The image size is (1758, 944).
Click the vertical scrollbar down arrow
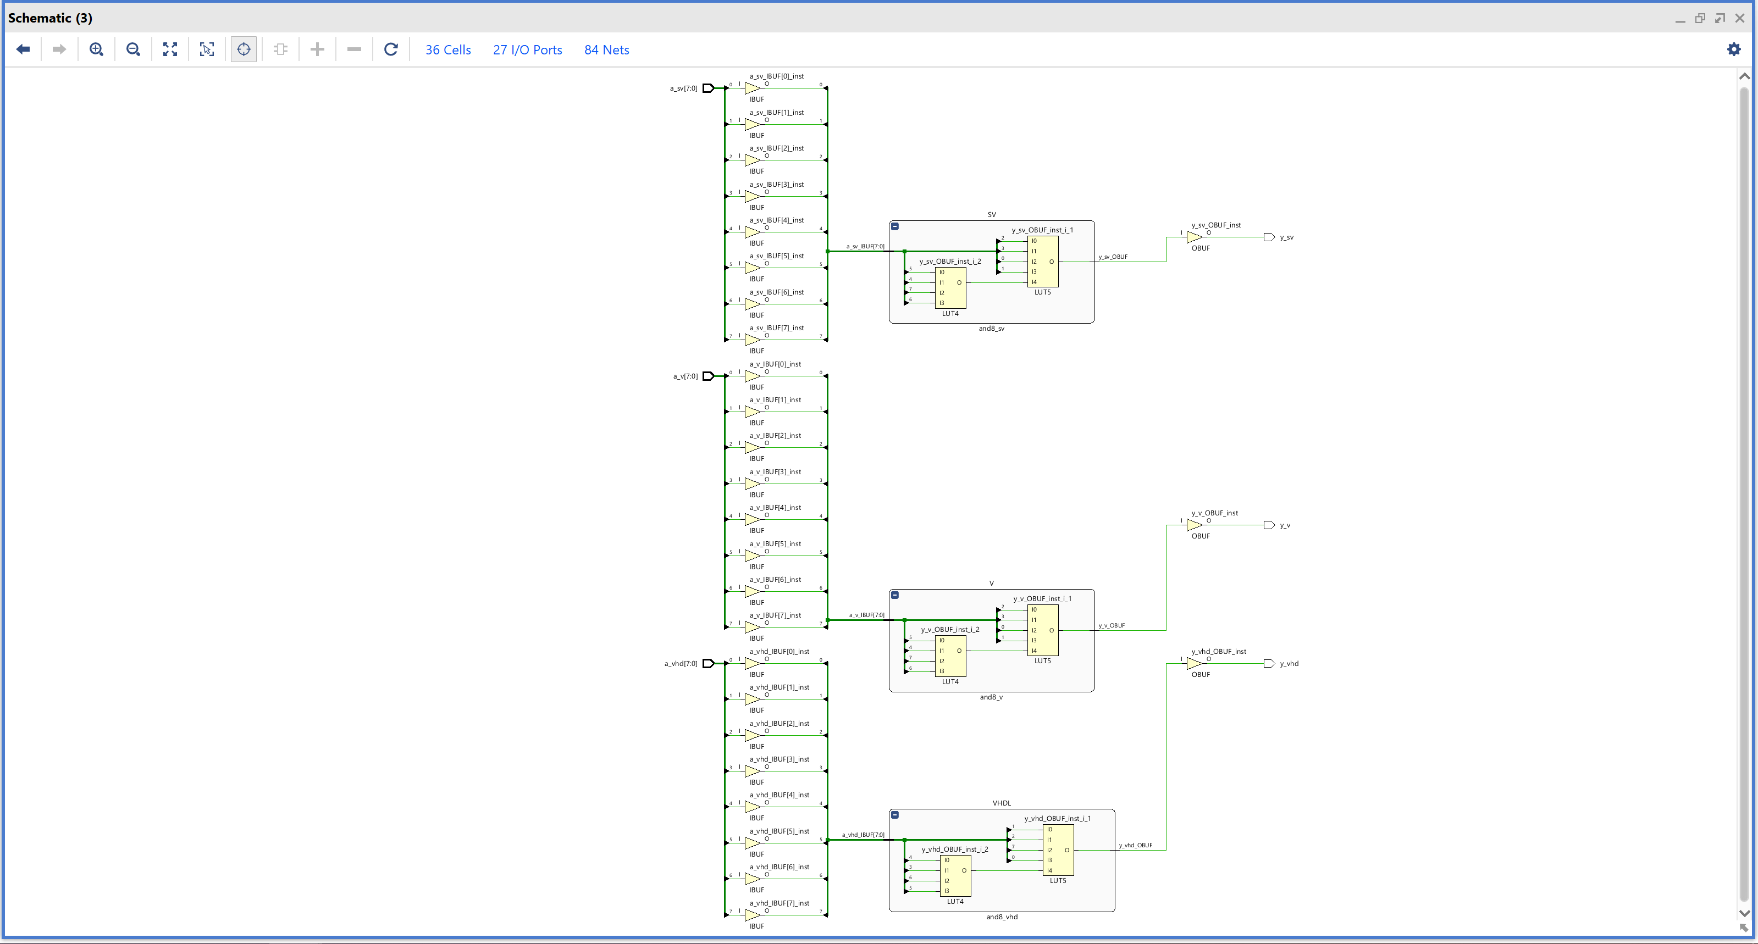pyautogui.click(x=1744, y=913)
